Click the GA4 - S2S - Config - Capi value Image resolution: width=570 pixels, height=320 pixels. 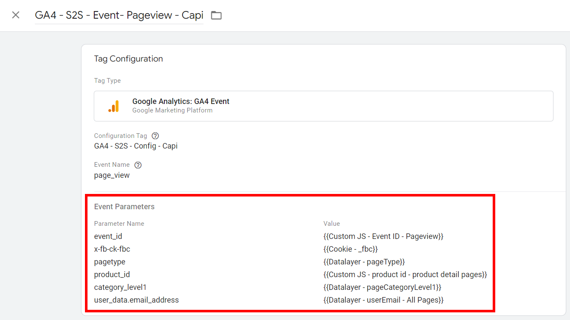[x=136, y=146]
